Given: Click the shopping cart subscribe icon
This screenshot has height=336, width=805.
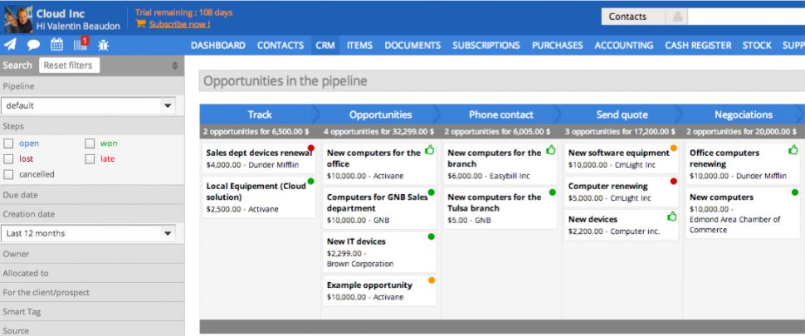Looking at the screenshot, I should pyautogui.click(x=140, y=24).
